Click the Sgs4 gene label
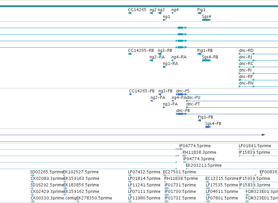Image resolution: width=278 pixels, height=203 pixels. click(206, 17)
